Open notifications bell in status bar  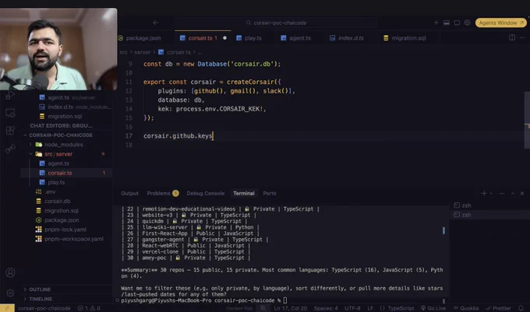point(521,308)
